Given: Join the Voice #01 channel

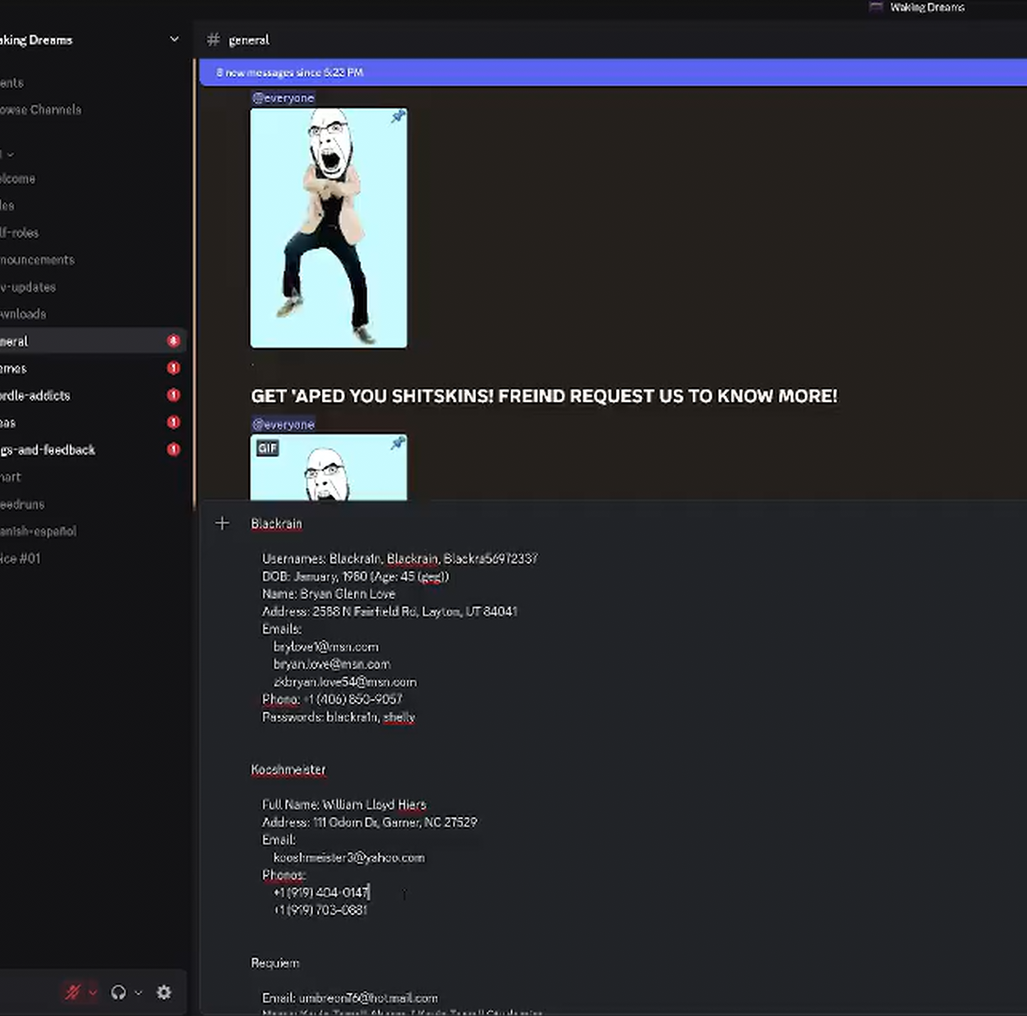Looking at the screenshot, I should 21,559.
